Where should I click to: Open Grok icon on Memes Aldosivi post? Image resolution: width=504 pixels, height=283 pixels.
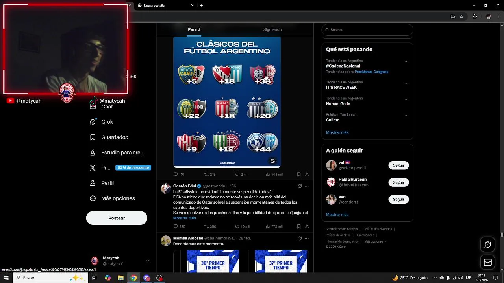click(300, 238)
